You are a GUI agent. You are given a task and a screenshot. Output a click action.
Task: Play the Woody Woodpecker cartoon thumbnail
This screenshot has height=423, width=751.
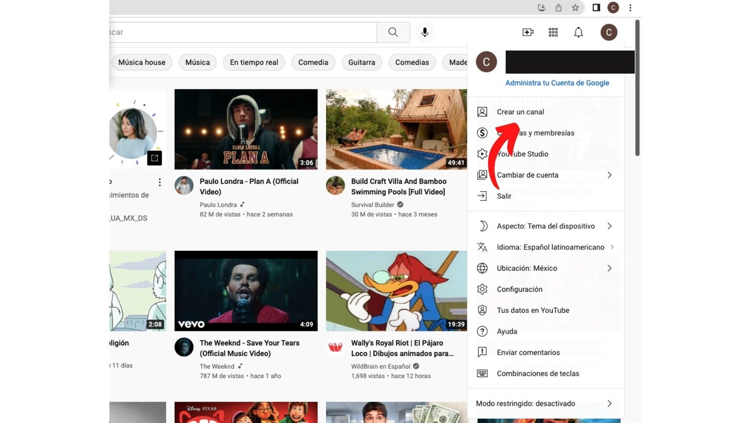point(396,291)
